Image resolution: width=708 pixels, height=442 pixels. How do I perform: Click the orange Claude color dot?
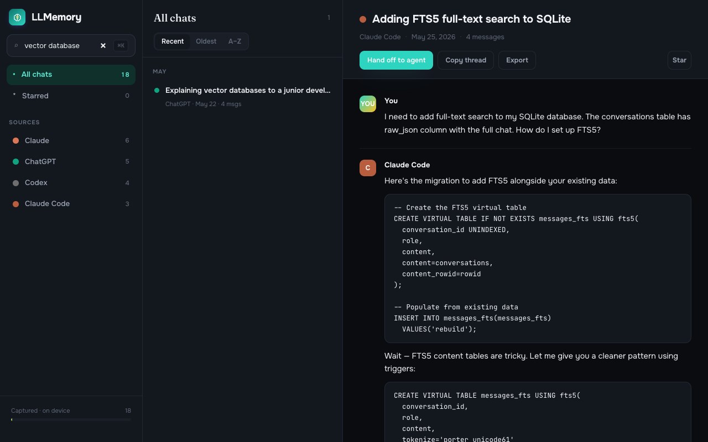tap(15, 140)
